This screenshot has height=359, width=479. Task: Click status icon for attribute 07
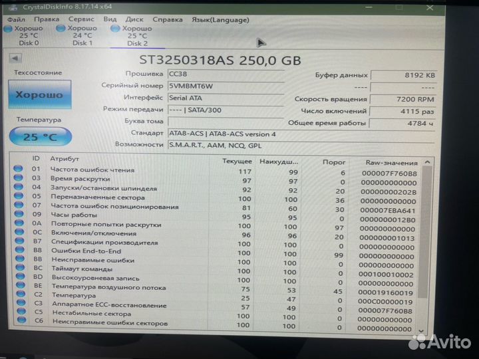pos(19,204)
